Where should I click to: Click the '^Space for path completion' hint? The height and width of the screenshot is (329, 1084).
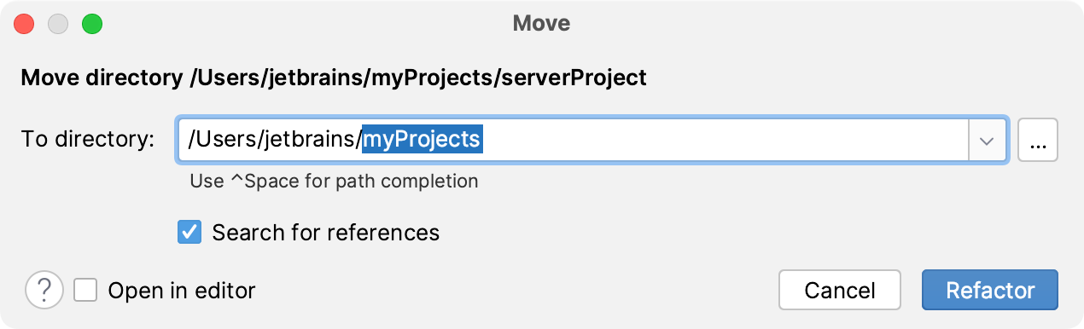[x=334, y=181]
